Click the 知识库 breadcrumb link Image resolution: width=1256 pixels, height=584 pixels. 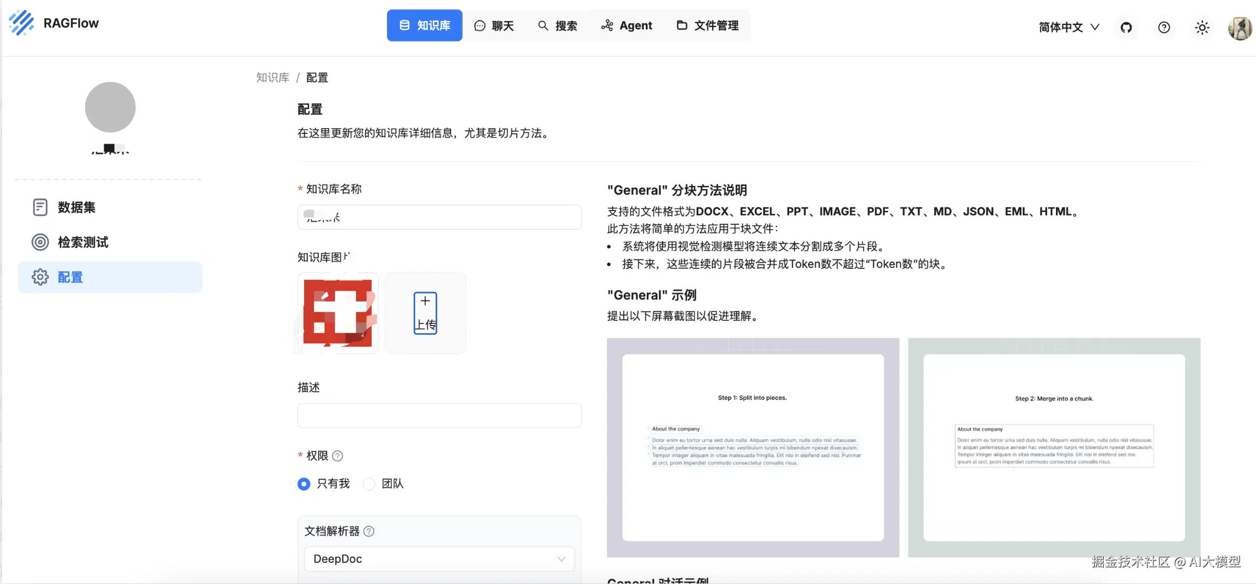click(273, 78)
